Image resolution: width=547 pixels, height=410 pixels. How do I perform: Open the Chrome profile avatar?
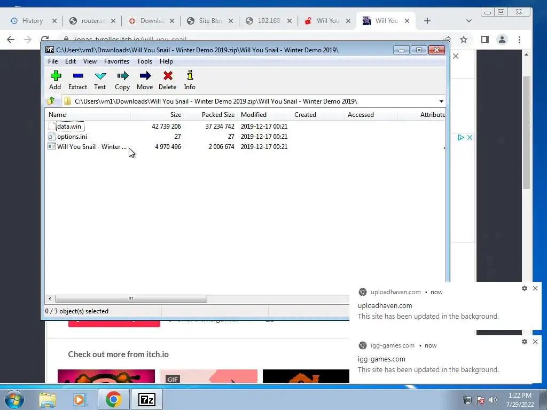pyautogui.click(x=502, y=40)
